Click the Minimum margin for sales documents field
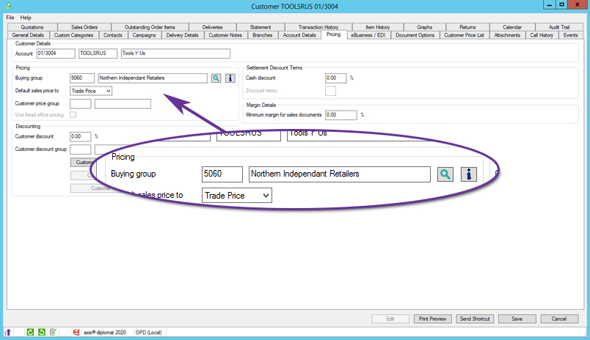Image resolution: width=590 pixels, height=340 pixels. (341, 115)
